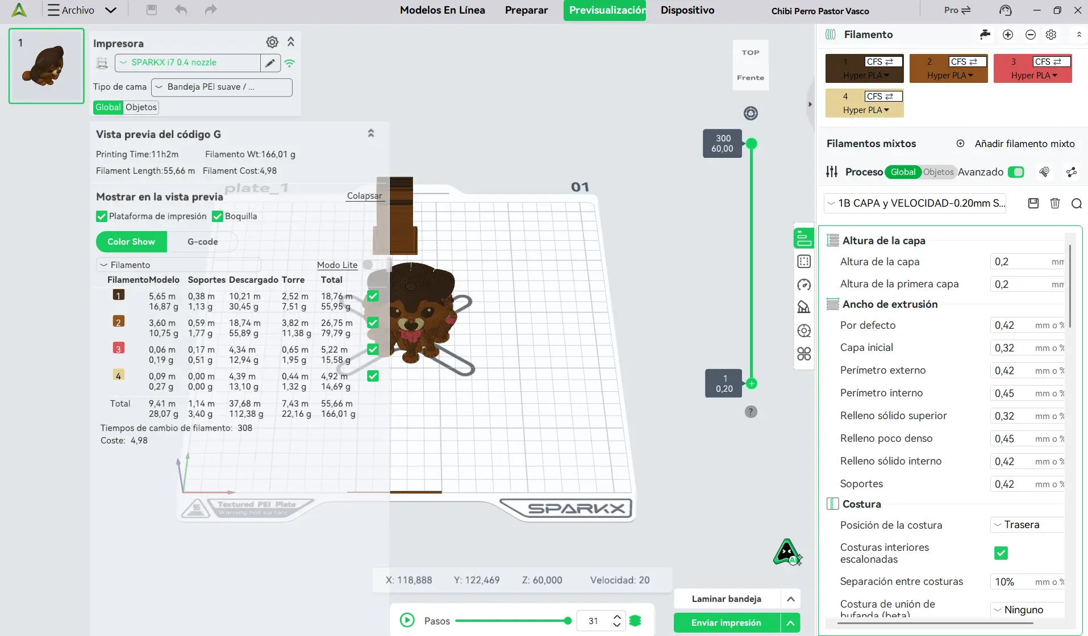Open the 1B CAPA y VELOCIDAD preset dropdown
Screen dimensions: 1088x636
(x=915, y=203)
